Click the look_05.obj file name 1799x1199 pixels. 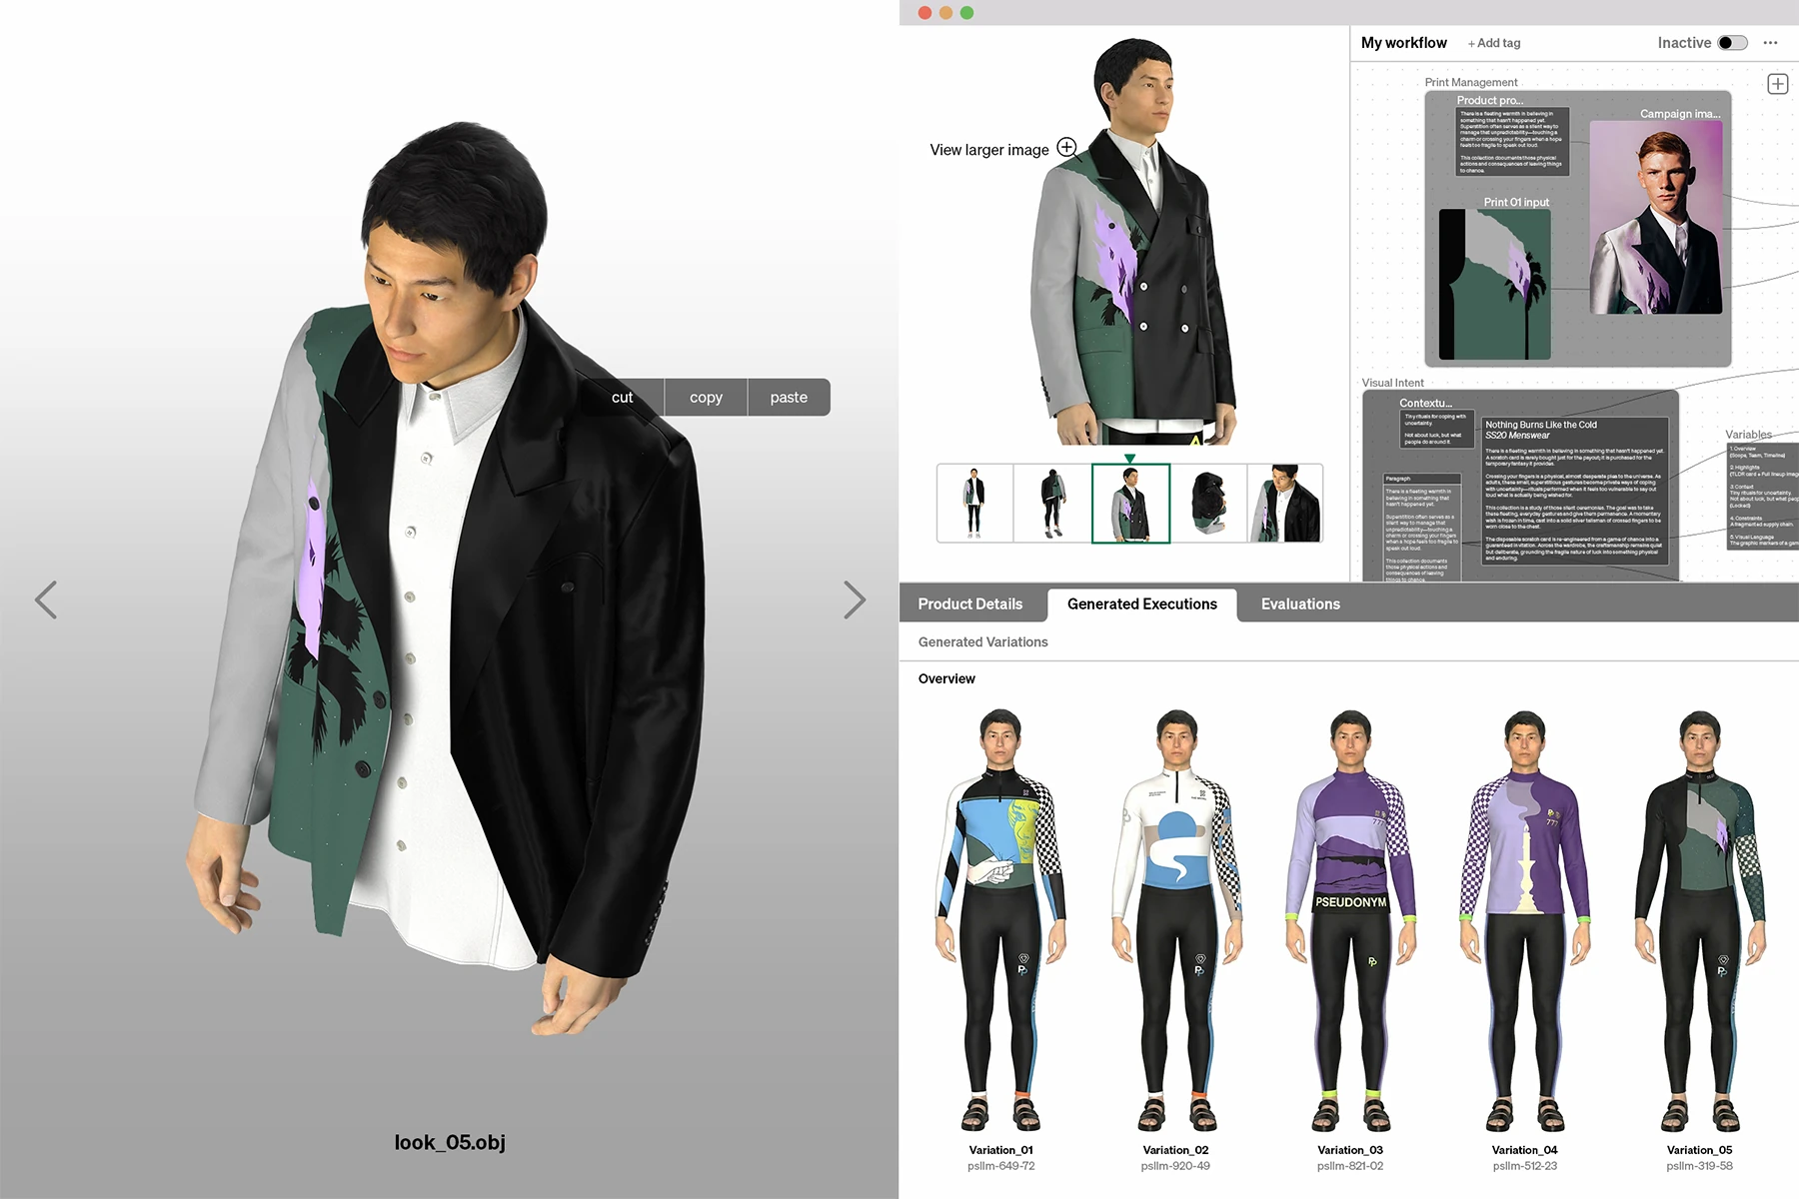coord(450,1142)
